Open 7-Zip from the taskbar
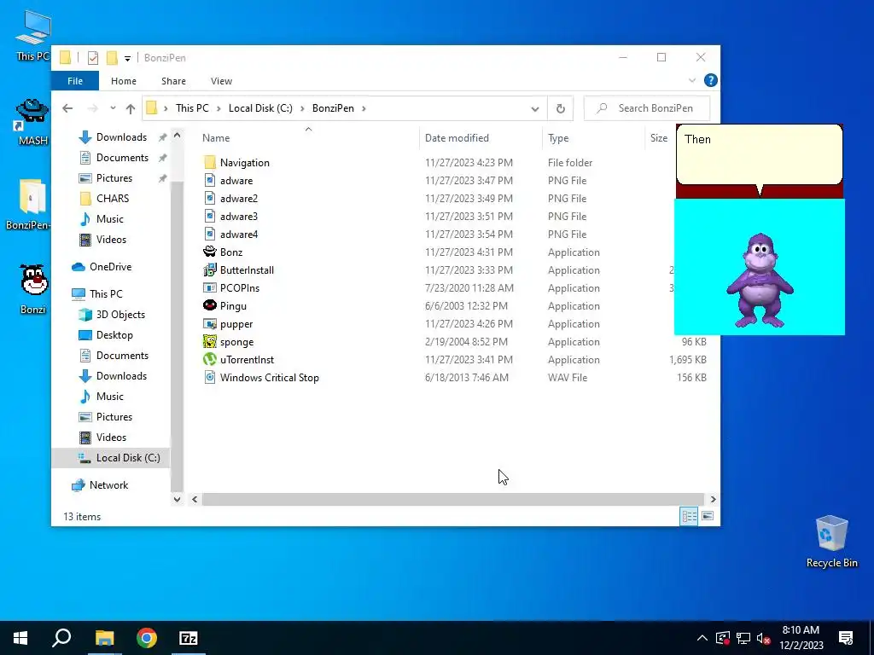874x655 pixels. pyautogui.click(x=189, y=638)
